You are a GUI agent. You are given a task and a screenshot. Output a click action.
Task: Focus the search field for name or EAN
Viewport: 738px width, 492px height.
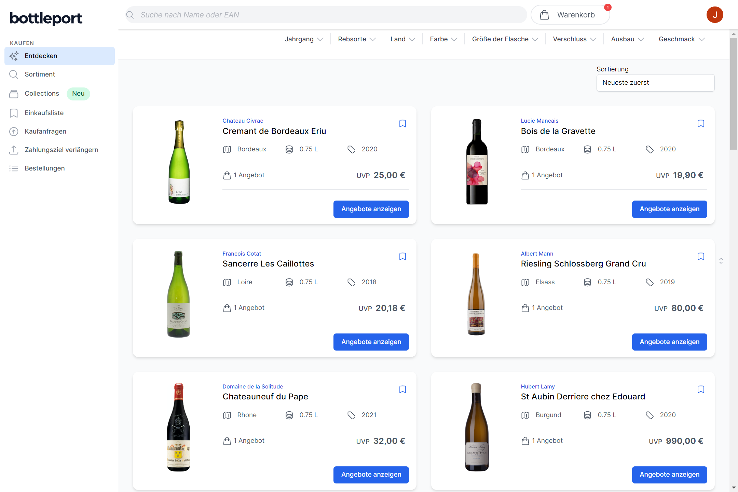(x=326, y=15)
